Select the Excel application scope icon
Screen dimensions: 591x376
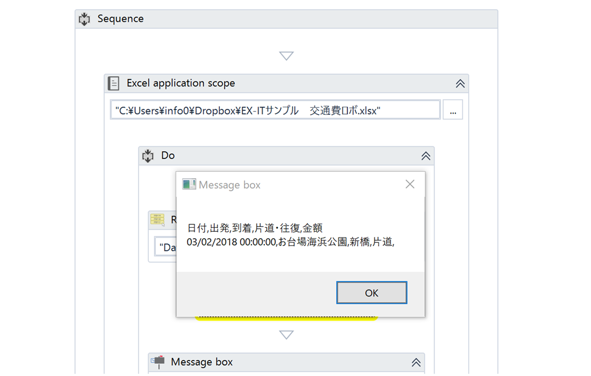(114, 83)
